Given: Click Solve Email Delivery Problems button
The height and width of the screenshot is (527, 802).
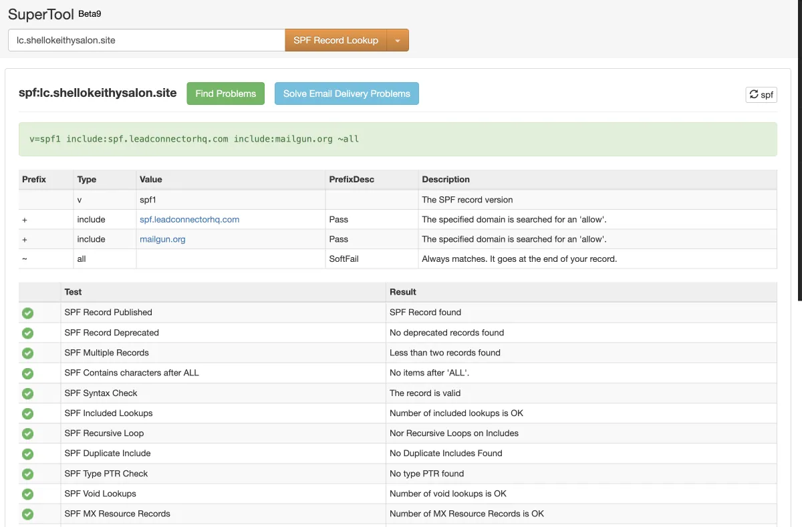Looking at the screenshot, I should [346, 94].
